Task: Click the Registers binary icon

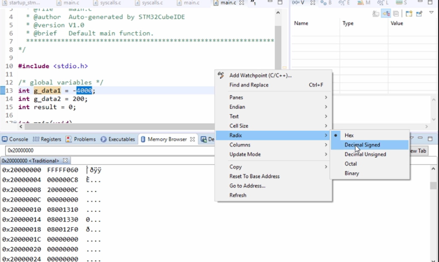Action: pos(36,139)
